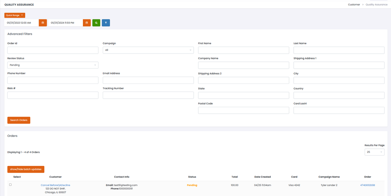Click into the Order Id field
The image size is (391, 196).
coord(53,50)
